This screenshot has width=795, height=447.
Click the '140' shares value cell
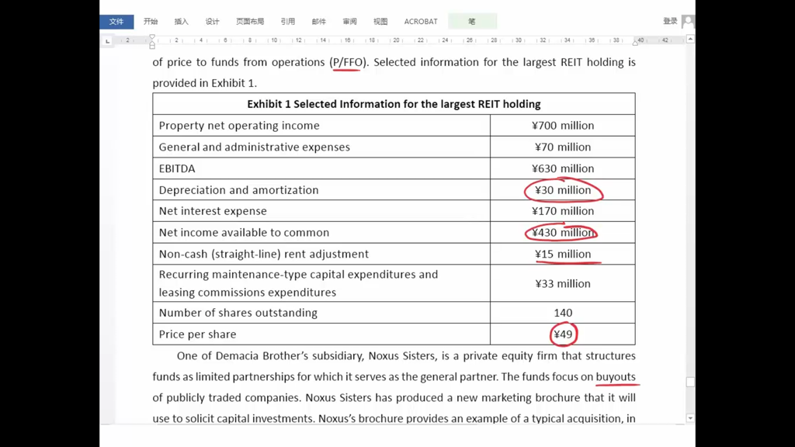[563, 313]
